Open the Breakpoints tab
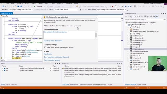 coord(74,84)
